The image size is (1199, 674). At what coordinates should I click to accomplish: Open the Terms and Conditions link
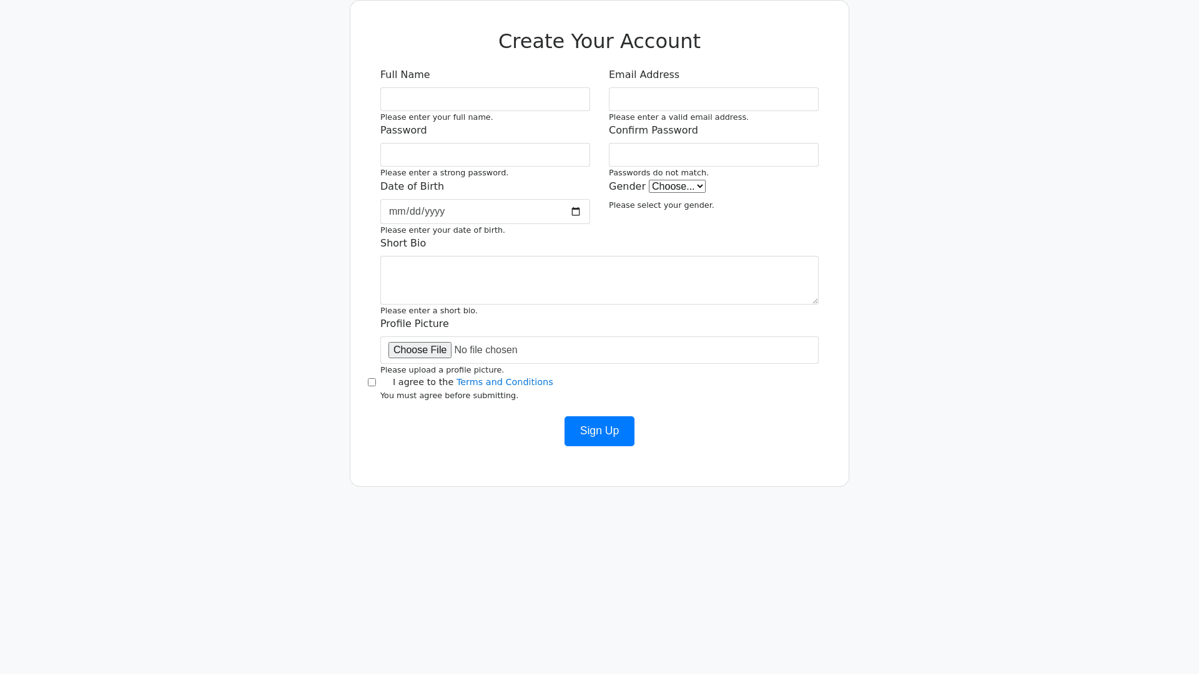[505, 382]
